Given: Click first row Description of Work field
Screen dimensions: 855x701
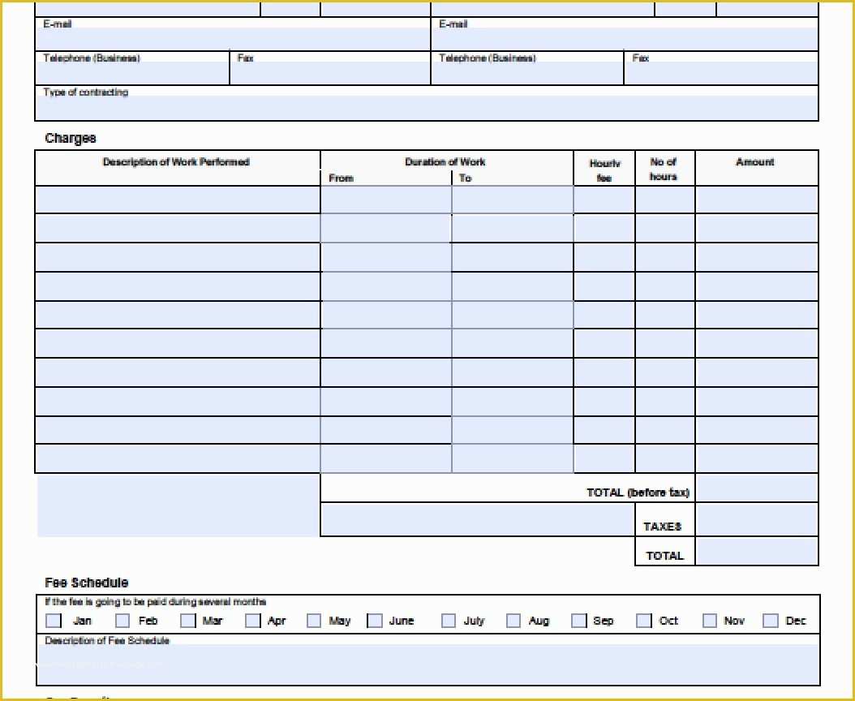Looking at the screenshot, I should [x=178, y=200].
